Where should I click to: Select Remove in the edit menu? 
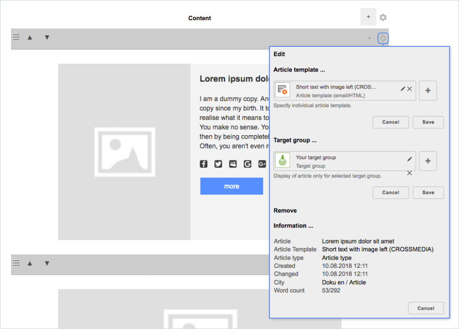coord(285,210)
